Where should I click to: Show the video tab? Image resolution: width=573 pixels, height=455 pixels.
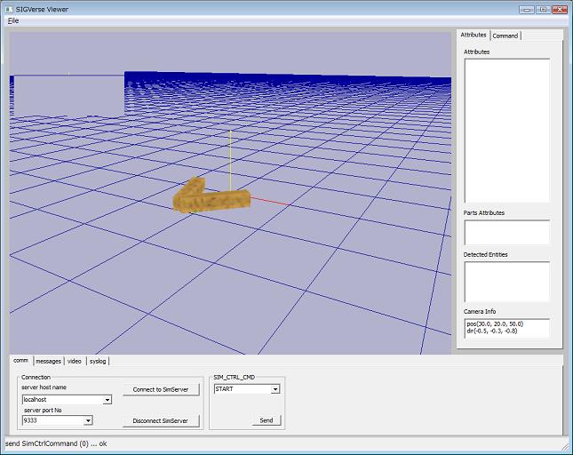pos(75,361)
